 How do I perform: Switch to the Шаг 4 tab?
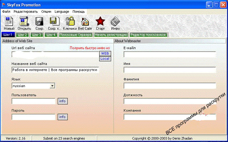coord(51,35)
